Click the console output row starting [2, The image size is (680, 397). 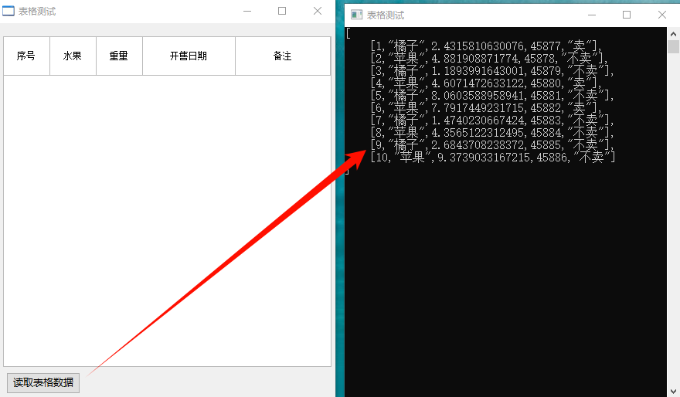pos(488,58)
